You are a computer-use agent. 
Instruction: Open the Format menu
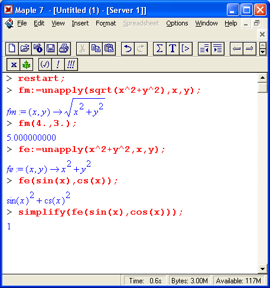click(106, 23)
